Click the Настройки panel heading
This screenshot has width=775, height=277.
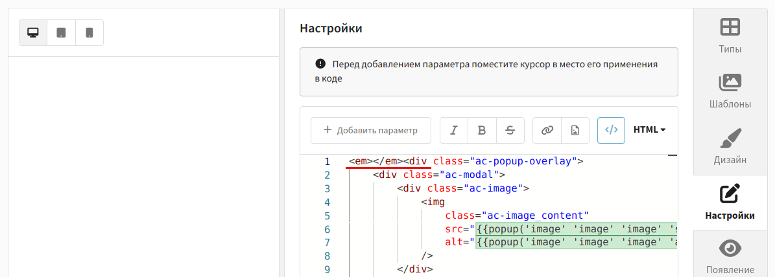(331, 28)
